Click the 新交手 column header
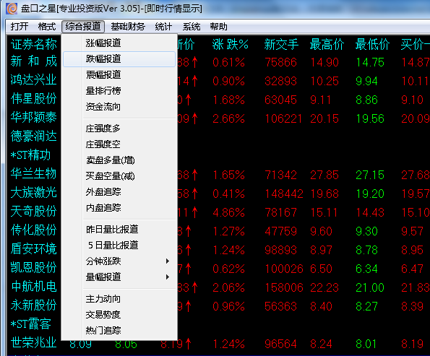Viewport: 430px width, 356px height. click(281, 44)
